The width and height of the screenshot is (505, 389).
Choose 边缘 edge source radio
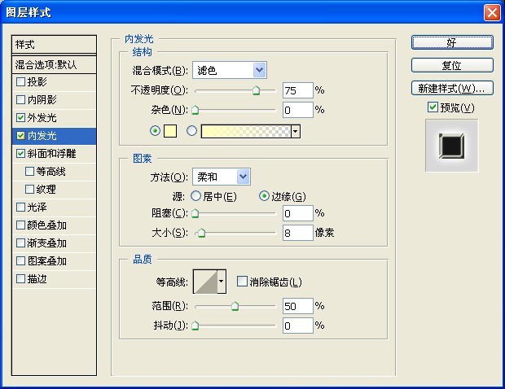pyautogui.click(x=264, y=196)
